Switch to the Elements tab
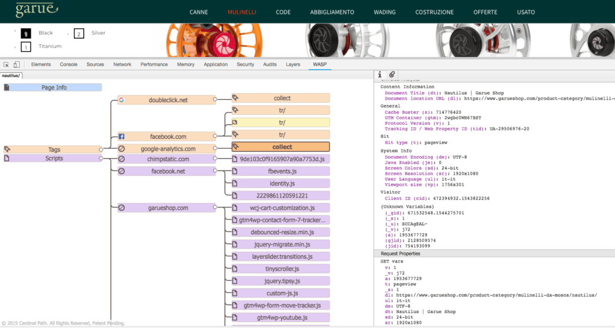This screenshot has width=615, height=328. tap(41, 64)
